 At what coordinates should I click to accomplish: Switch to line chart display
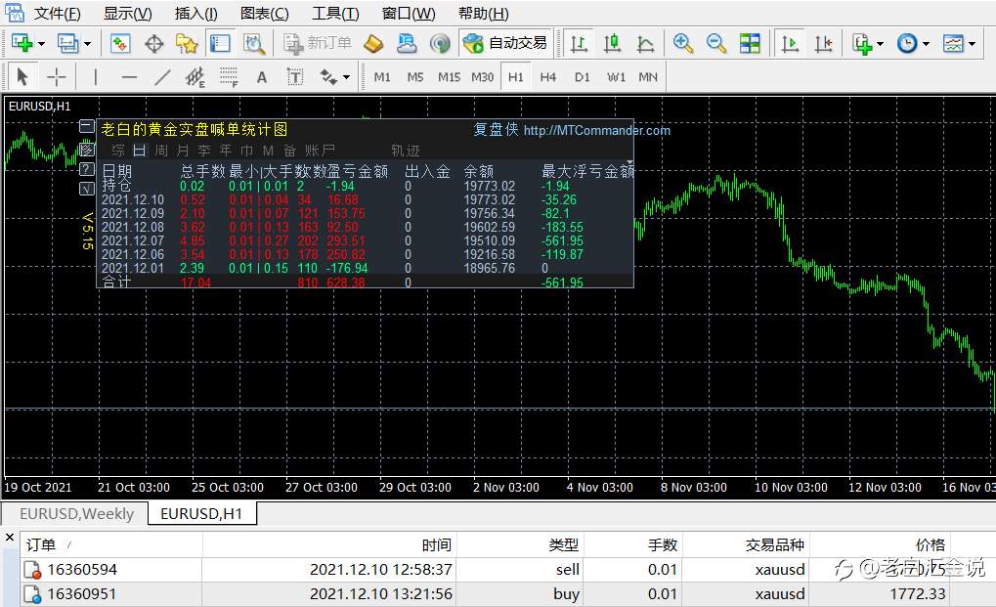645,43
